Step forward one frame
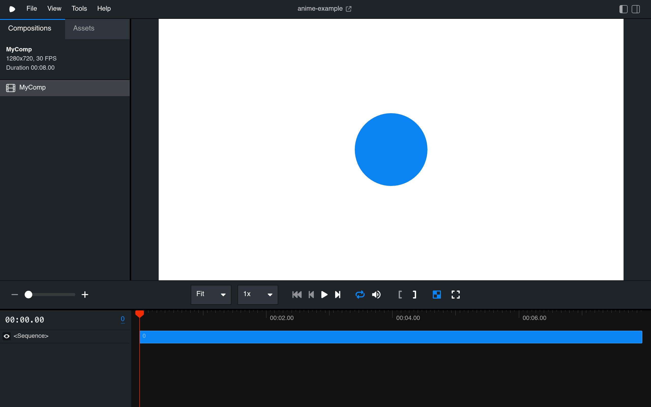Screen dimensions: 651x407 (338, 295)
